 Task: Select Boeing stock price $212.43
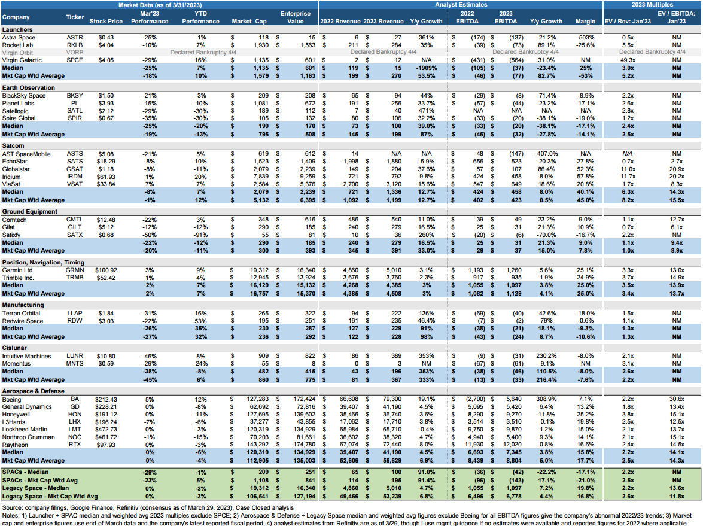[106, 400]
